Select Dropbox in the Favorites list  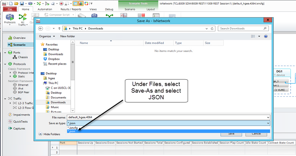[54, 59]
